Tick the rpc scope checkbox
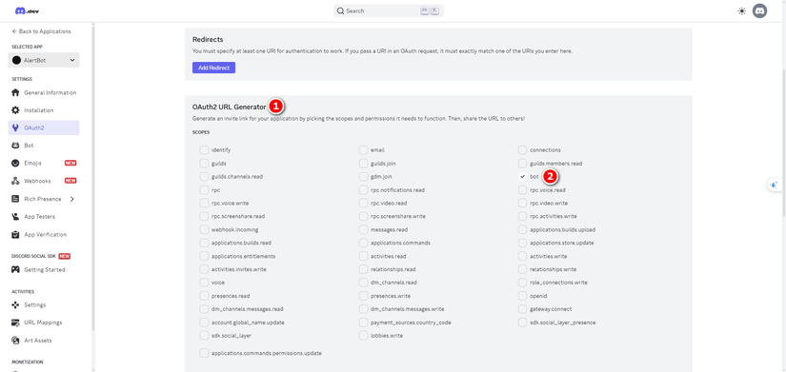 point(204,189)
